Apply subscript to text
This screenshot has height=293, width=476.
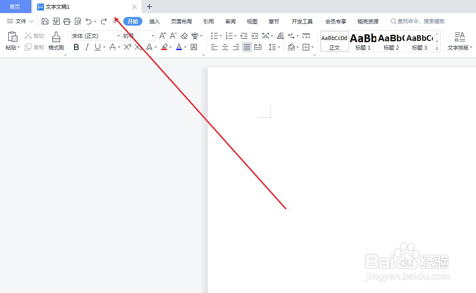(x=138, y=47)
